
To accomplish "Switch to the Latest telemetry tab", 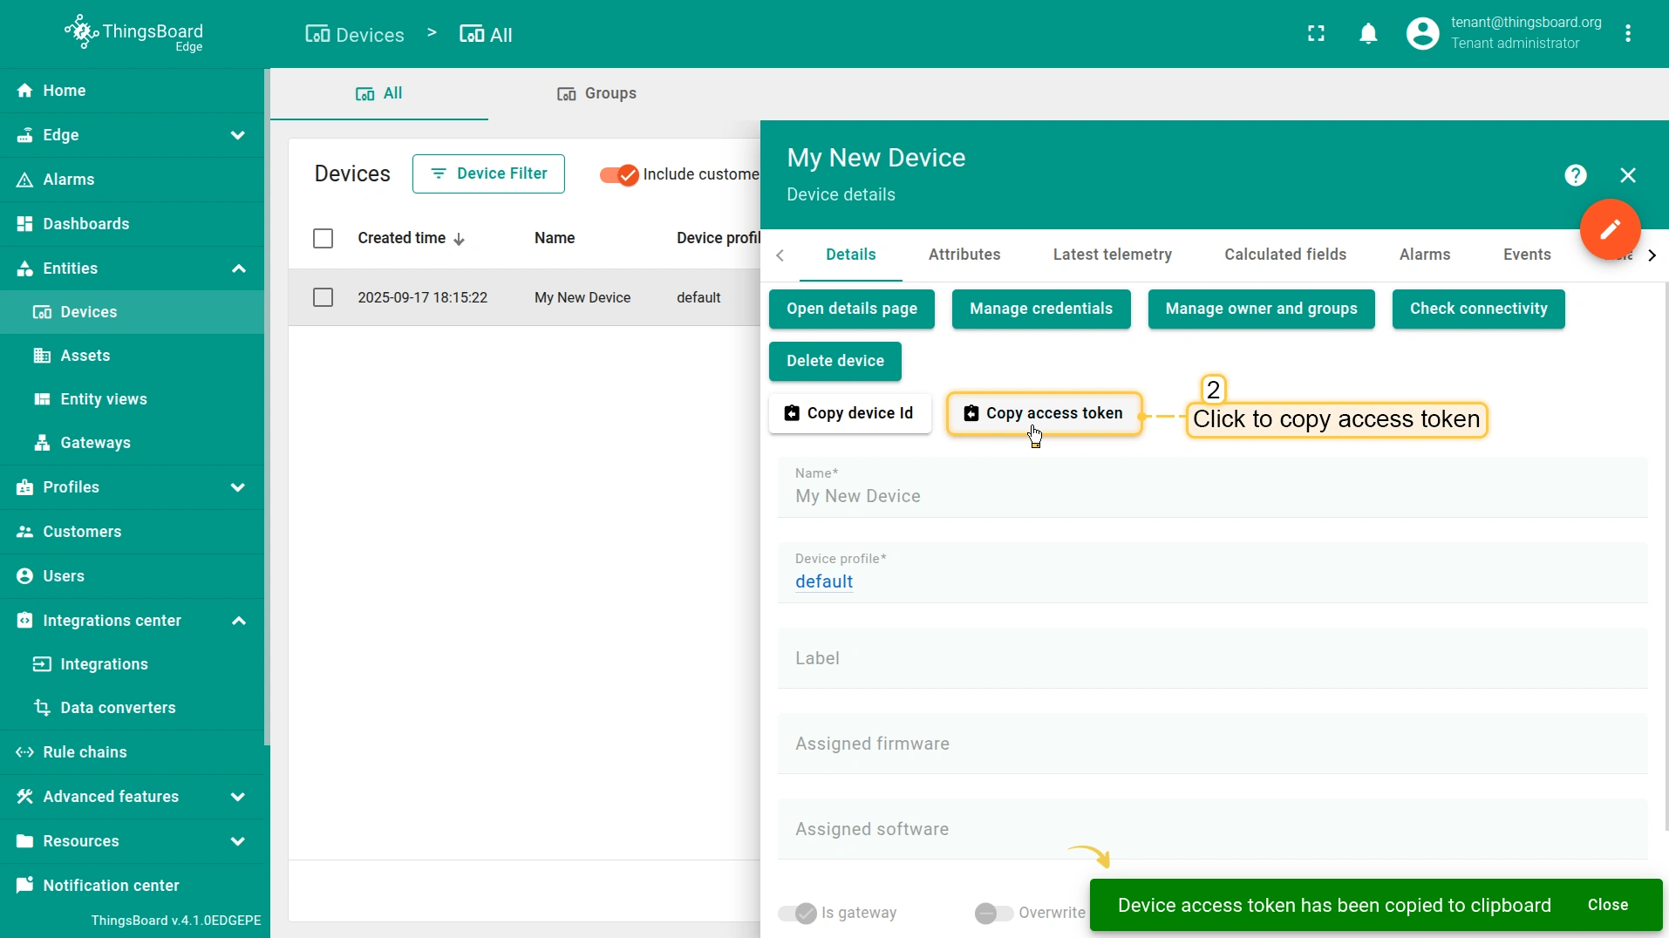I will [1112, 255].
